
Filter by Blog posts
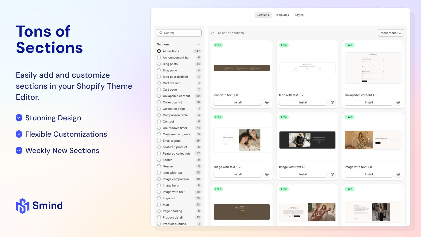pyautogui.click(x=159, y=64)
